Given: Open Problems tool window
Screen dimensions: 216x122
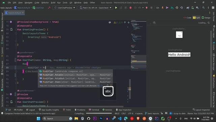Looking at the screenshot, I should (80, 110).
